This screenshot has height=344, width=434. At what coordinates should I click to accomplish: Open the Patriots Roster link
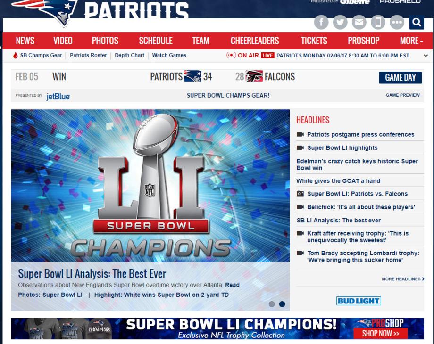(88, 55)
